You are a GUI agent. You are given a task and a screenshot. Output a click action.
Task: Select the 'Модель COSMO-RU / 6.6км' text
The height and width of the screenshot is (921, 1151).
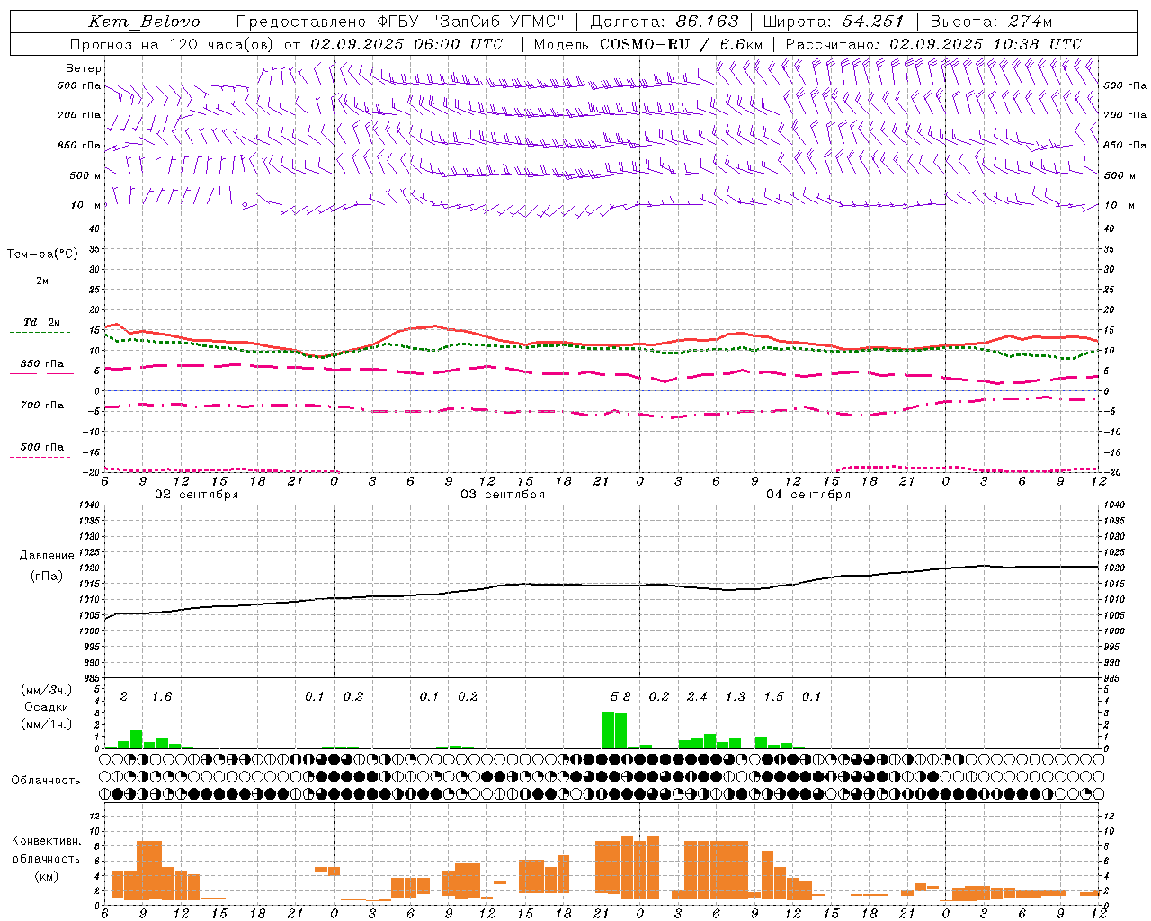pyautogui.click(x=648, y=44)
